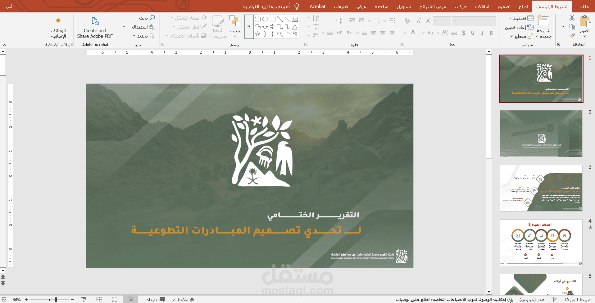
Task: Toggle align text left
Action: (374, 33)
